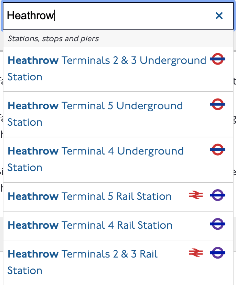Click the National Rail icon beside Terminal 5 Rail Station

click(195, 195)
